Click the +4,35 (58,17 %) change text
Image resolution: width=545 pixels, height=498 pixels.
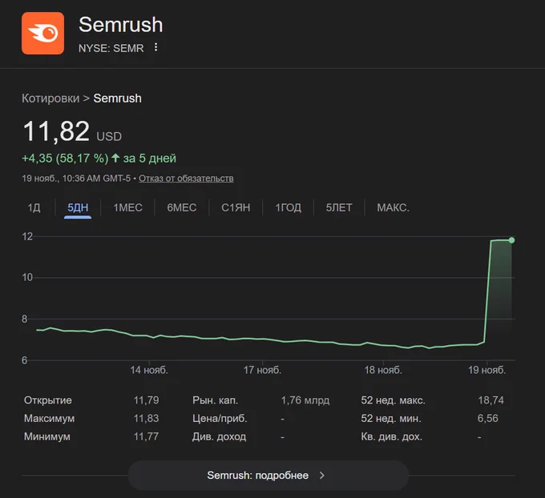(x=65, y=159)
